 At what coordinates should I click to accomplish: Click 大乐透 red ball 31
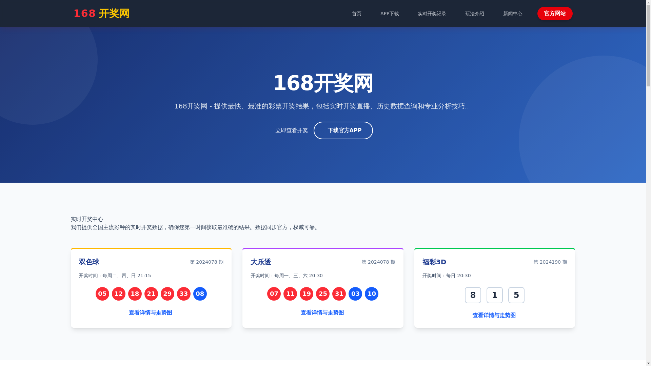tap(339, 294)
